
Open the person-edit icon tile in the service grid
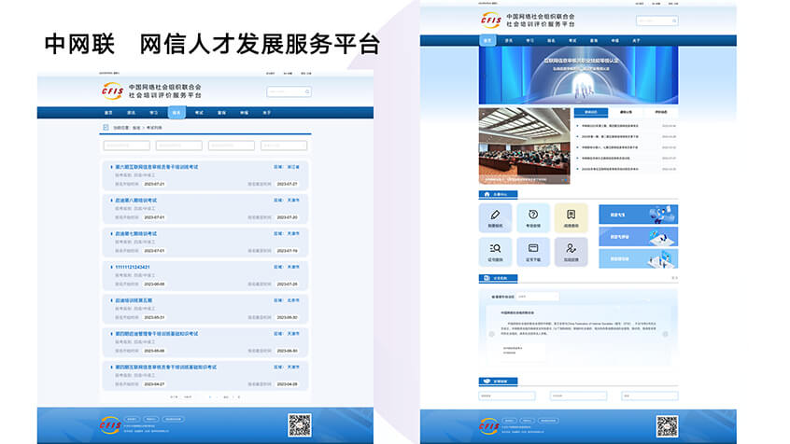(x=571, y=252)
